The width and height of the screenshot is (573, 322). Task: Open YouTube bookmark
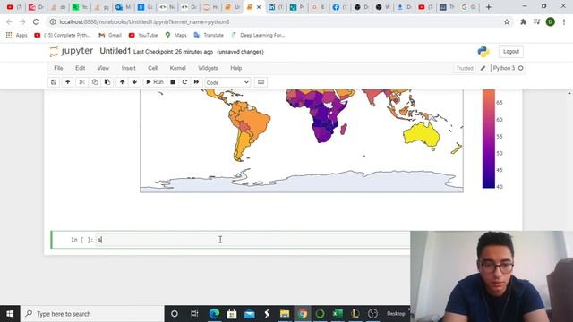pos(143,35)
